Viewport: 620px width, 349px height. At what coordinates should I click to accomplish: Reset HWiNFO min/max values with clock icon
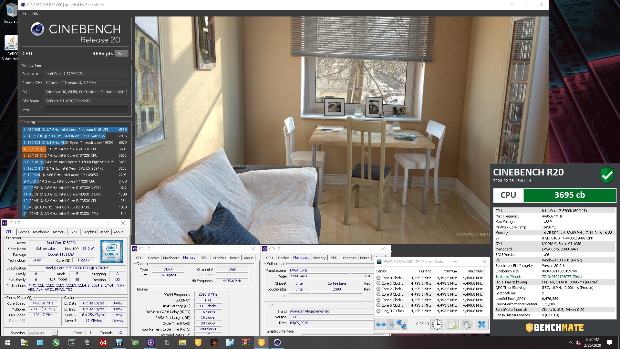pyautogui.click(x=437, y=324)
